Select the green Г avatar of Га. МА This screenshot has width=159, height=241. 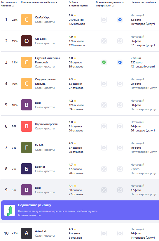pyautogui.click(x=27, y=148)
